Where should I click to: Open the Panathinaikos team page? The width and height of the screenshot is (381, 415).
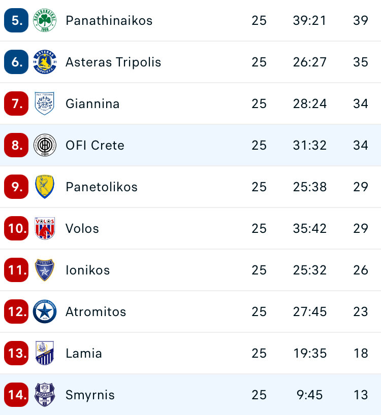109,21
